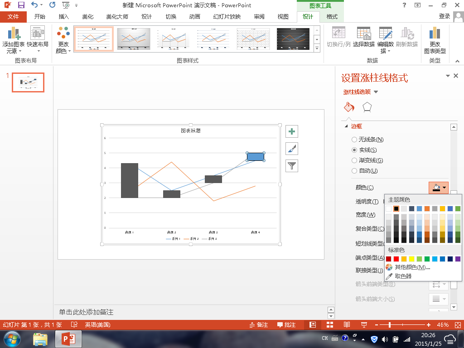
Task: Open 快速布局 quick layout gallery
Action: 38,40
